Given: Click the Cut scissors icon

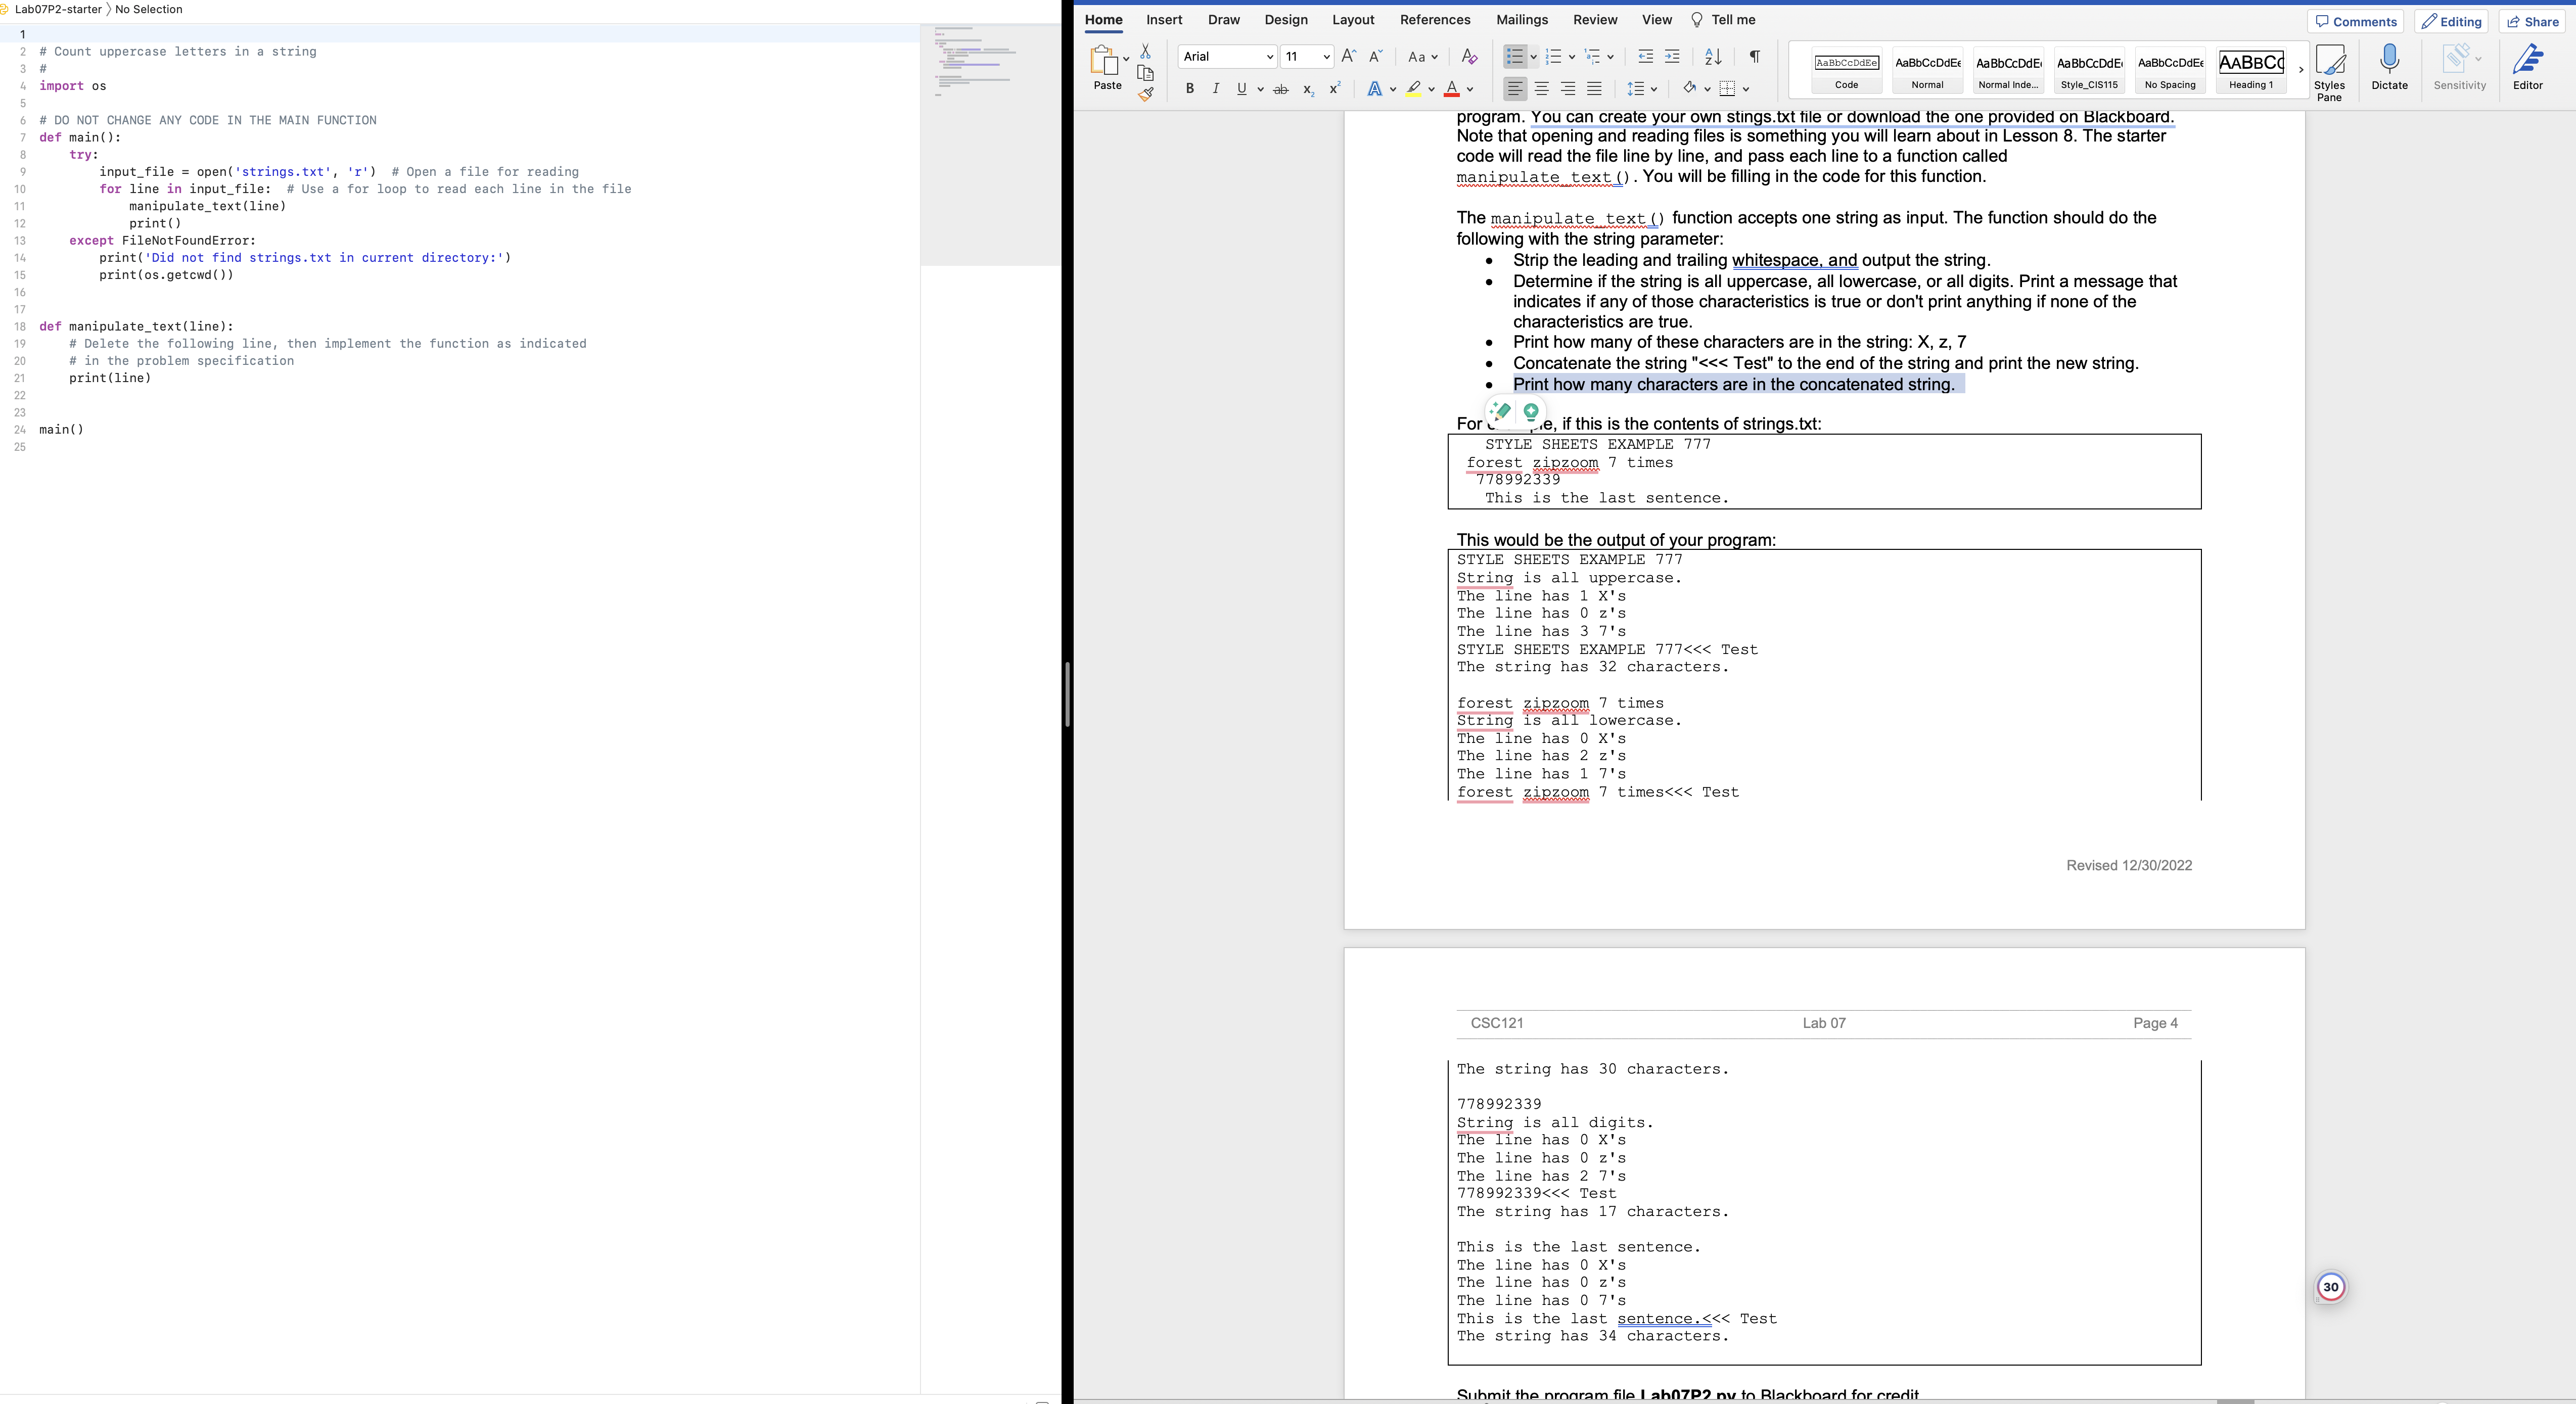Looking at the screenshot, I should 1146,51.
